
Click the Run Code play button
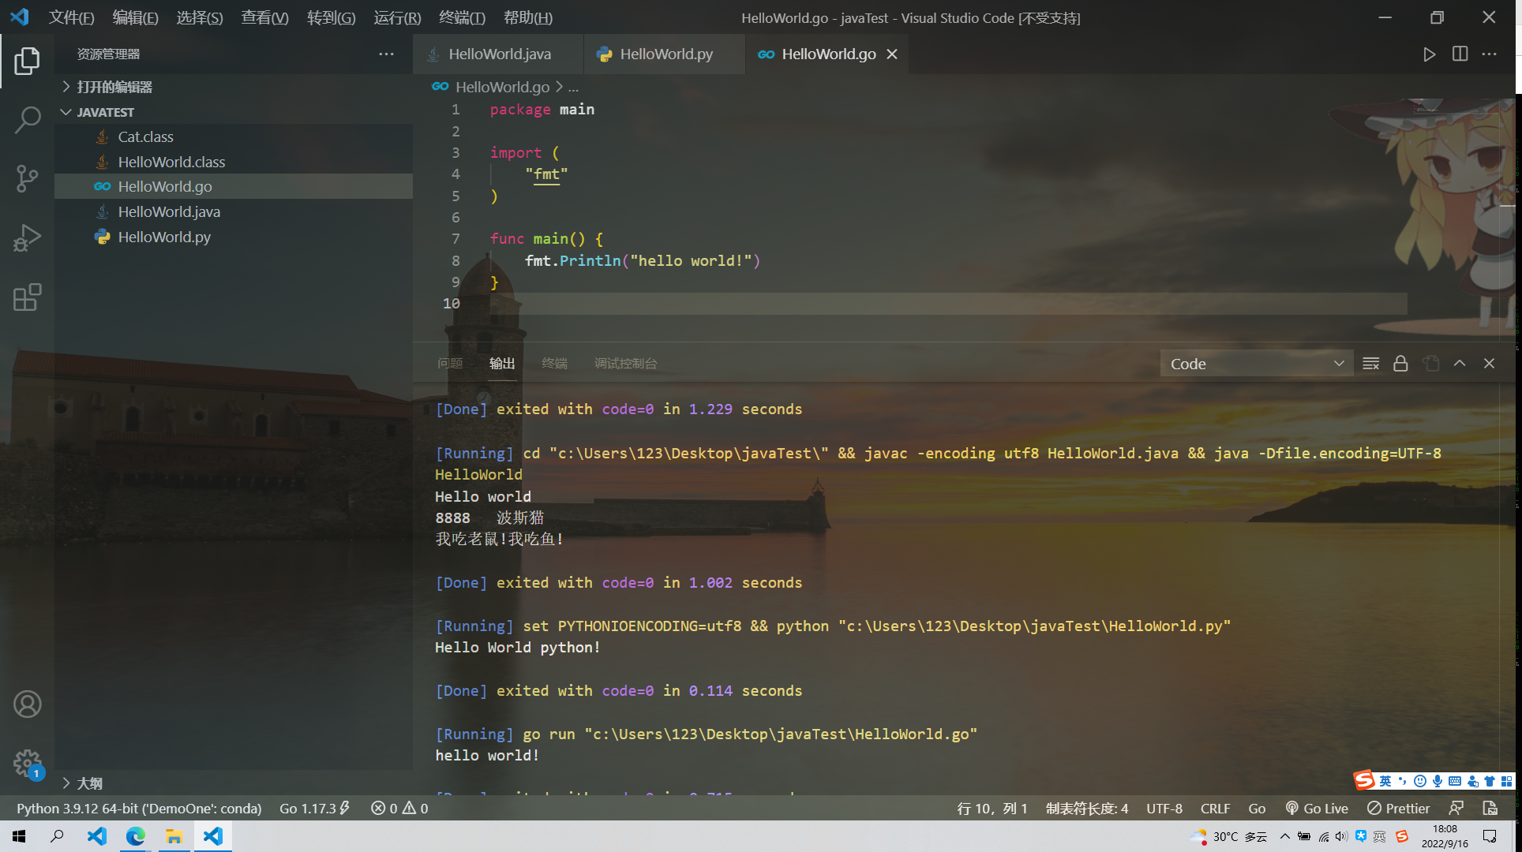pos(1429,54)
